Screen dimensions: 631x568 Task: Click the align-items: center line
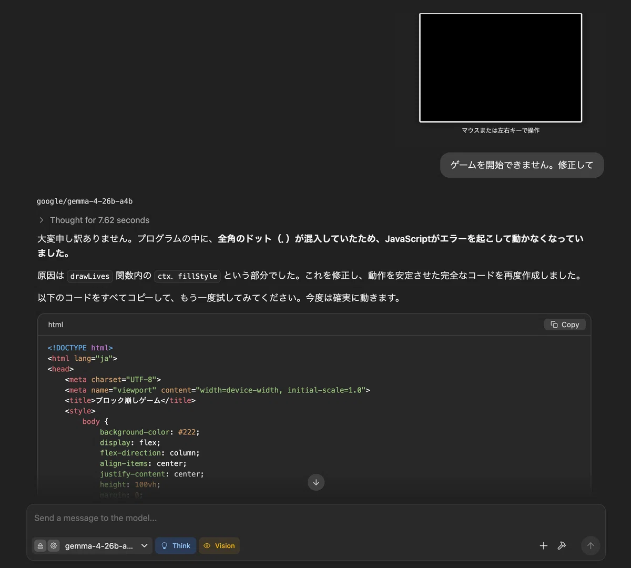point(144,463)
